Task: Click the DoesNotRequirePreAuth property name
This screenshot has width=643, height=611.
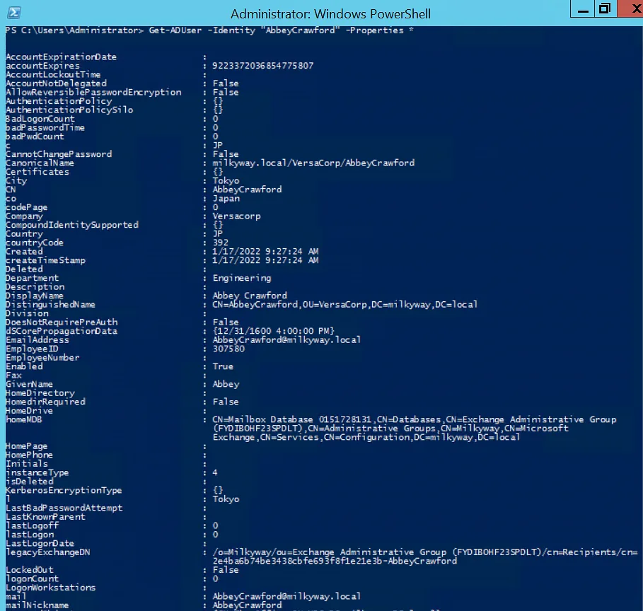Action: pos(62,322)
